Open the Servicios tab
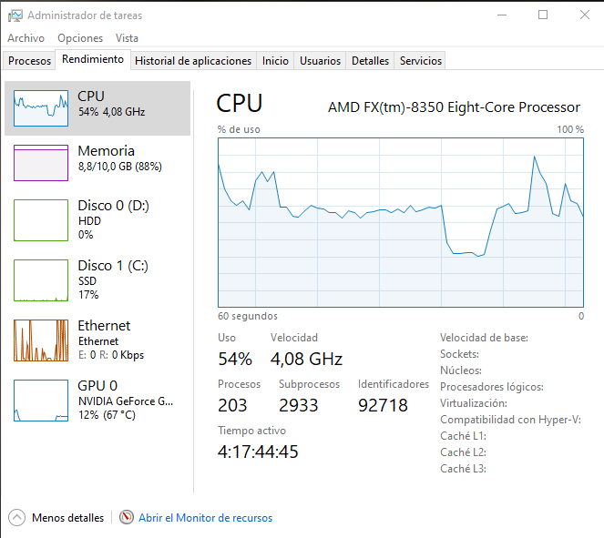Image resolution: width=604 pixels, height=538 pixels. pos(421,61)
